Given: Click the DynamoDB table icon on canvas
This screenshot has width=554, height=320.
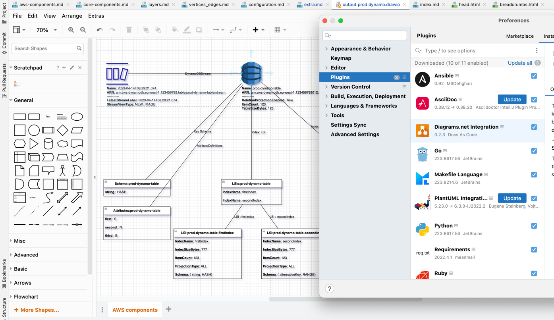Looking at the screenshot, I should pyautogui.click(x=251, y=73).
